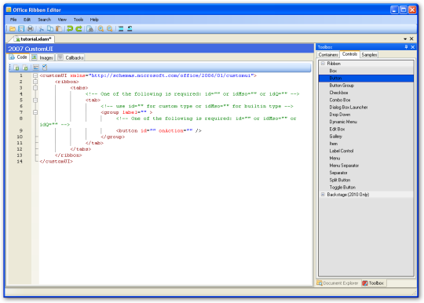Open the Help menu
The height and width of the screenshot is (303, 424).
click(x=94, y=20)
